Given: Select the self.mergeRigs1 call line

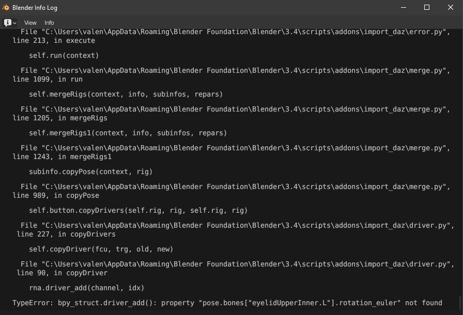Looking at the screenshot, I should pos(128,133).
